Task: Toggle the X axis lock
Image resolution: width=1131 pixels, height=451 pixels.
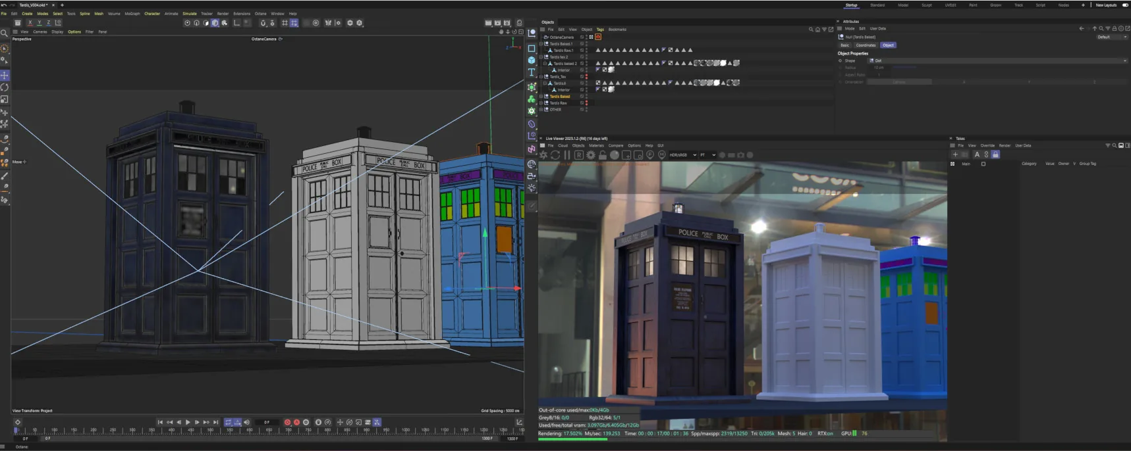Action: point(30,23)
